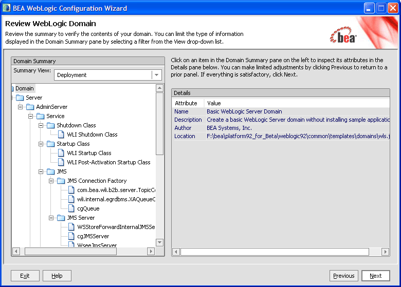Click the Create a basic WebLogic description value

pos(298,120)
